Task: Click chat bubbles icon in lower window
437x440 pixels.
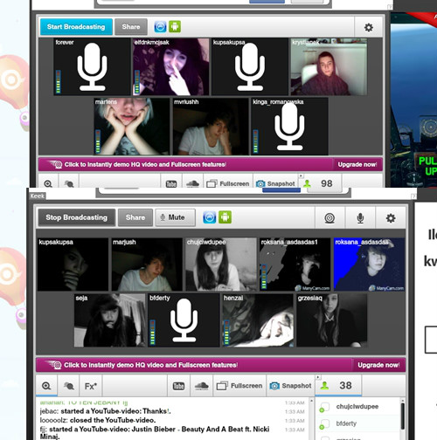Action: [x=69, y=386]
